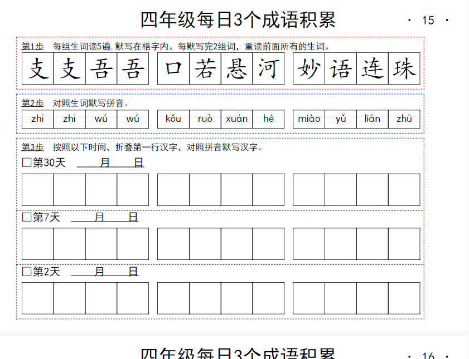Click the page title 四年级每日3个成语积累
Image resolution: width=469 pixels, height=359 pixels.
(x=238, y=19)
